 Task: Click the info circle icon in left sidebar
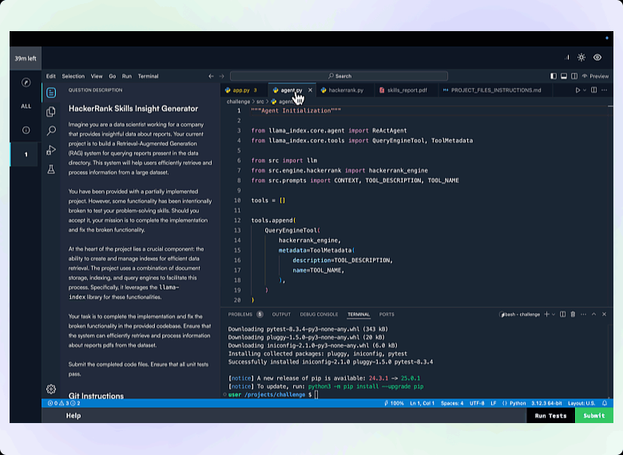coord(26,130)
